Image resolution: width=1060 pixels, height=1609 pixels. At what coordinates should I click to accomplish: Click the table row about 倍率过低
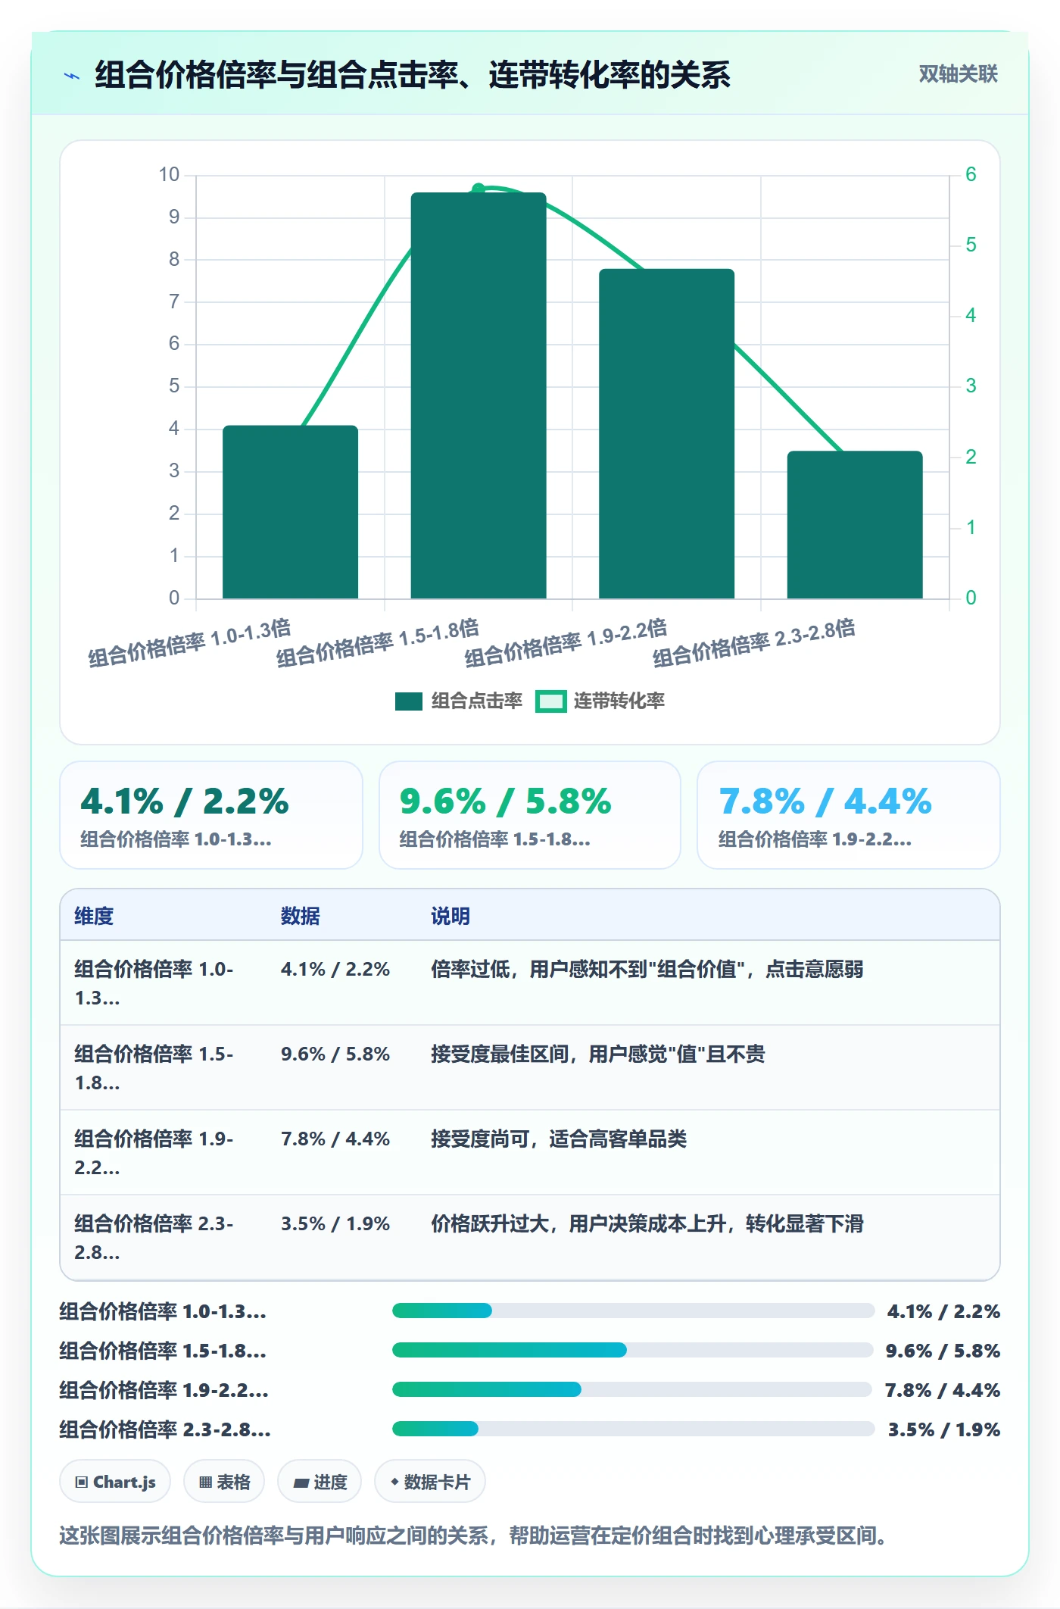pyautogui.click(x=530, y=983)
